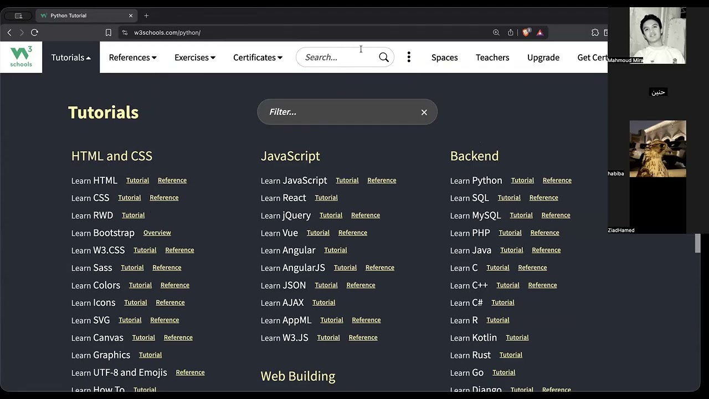The height and width of the screenshot is (399, 709).
Task: Open the Learn JavaScript Tutorial link
Action: 347,180
